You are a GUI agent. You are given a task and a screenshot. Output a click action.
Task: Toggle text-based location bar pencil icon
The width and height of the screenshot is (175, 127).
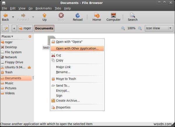coord(5,28)
